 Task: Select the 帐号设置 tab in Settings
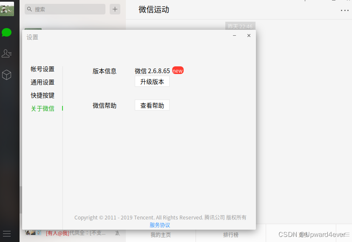[x=43, y=69]
